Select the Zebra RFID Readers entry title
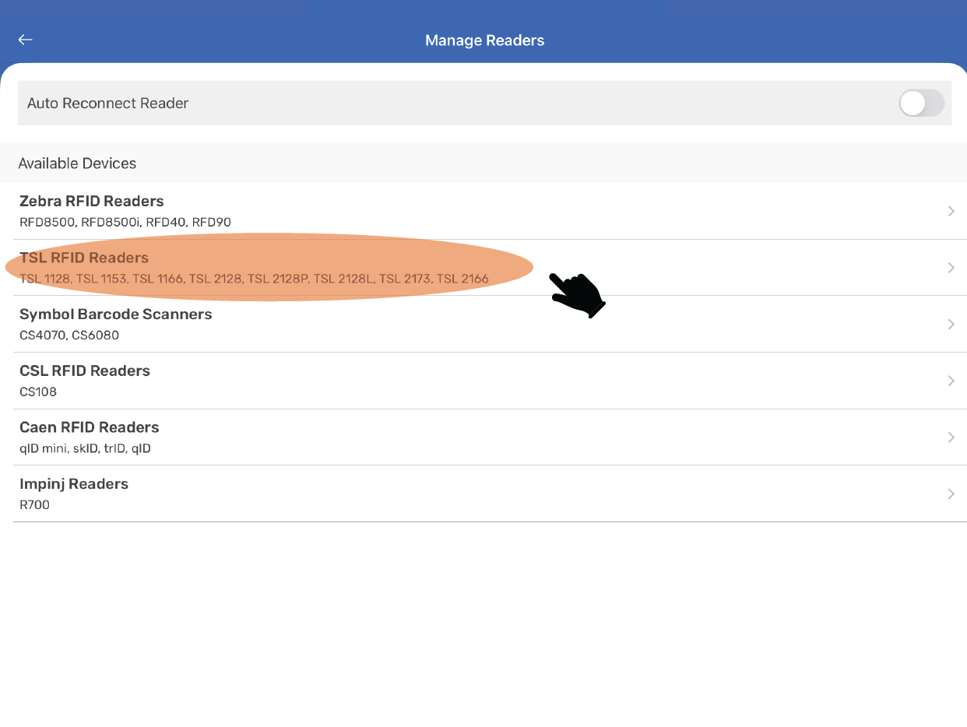Image resolution: width=967 pixels, height=727 pixels. [91, 202]
